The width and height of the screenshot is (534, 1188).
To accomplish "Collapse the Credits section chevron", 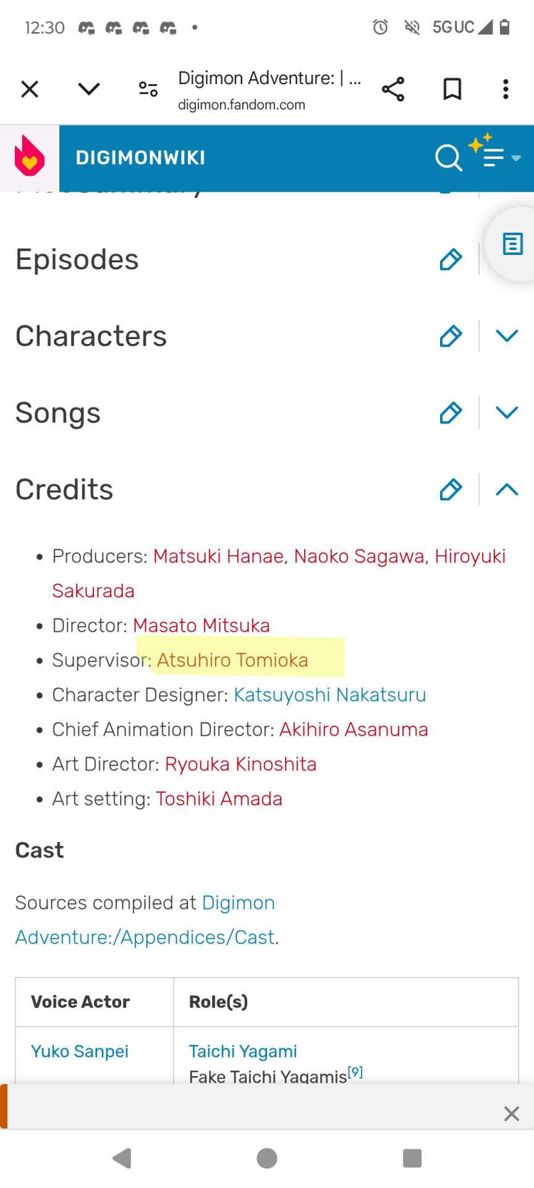I will click(507, 489).
